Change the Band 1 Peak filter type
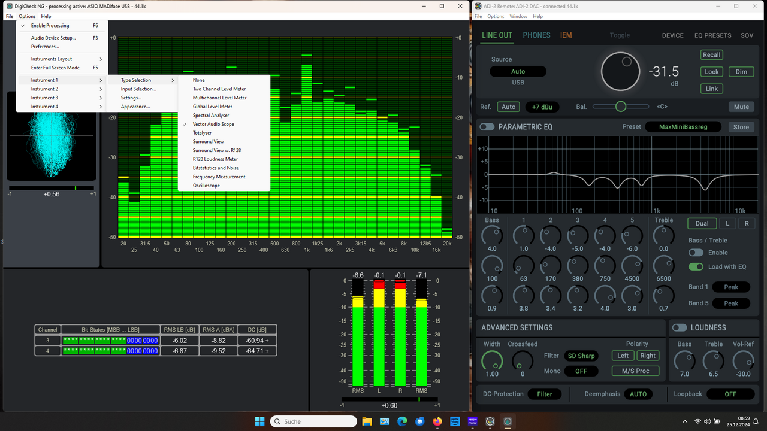 click(731, 287)
